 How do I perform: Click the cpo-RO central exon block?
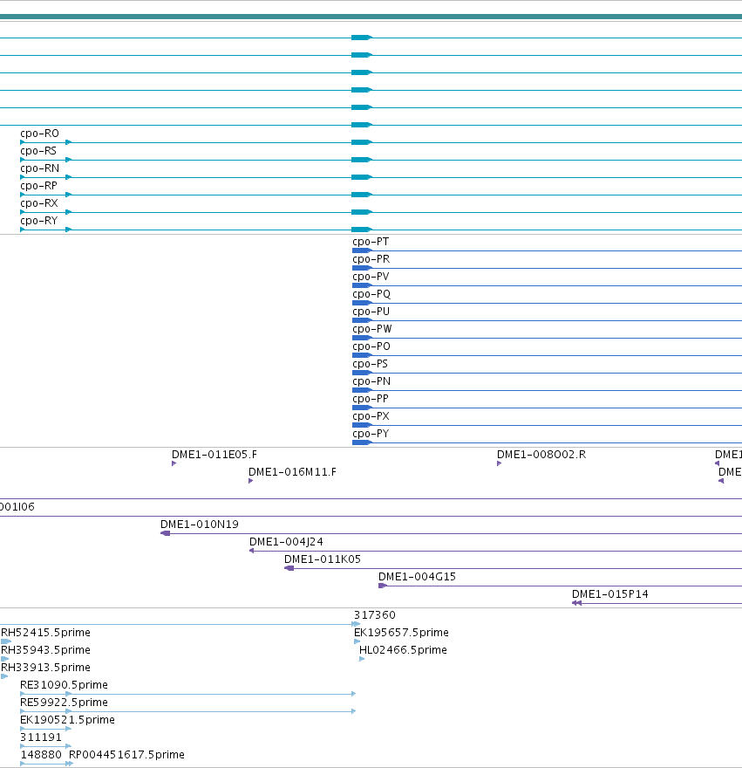362,142
